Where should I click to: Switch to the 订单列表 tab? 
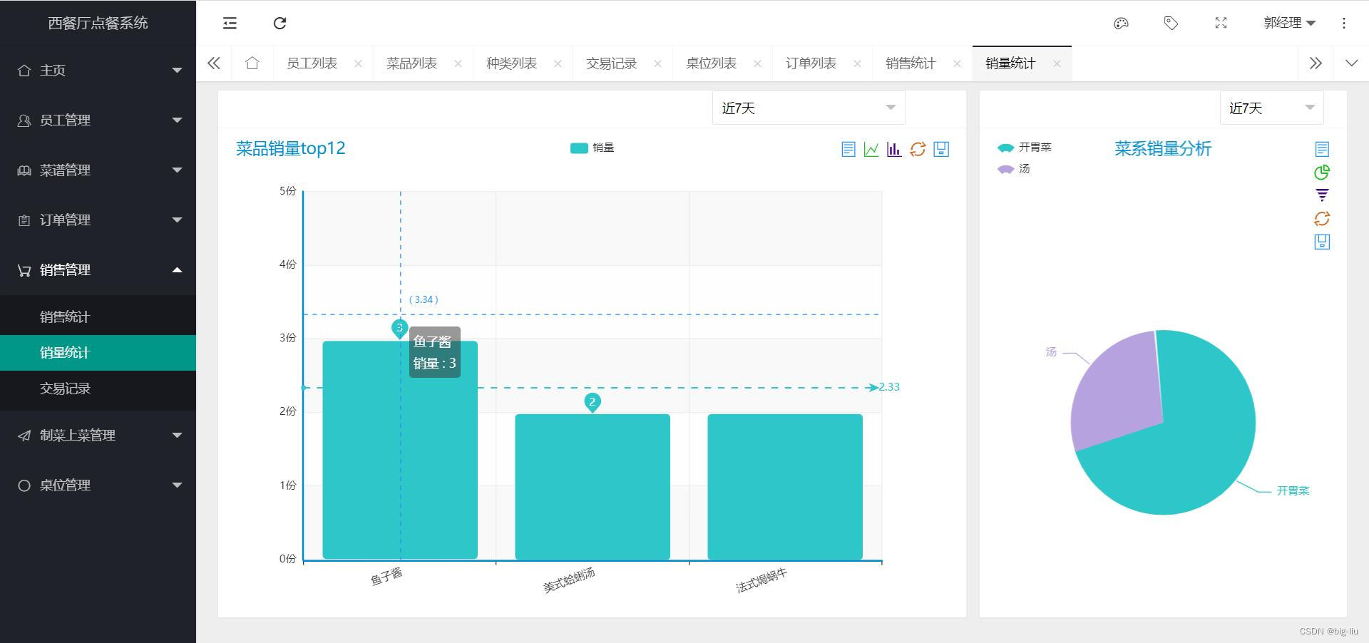tap(811, 63)
